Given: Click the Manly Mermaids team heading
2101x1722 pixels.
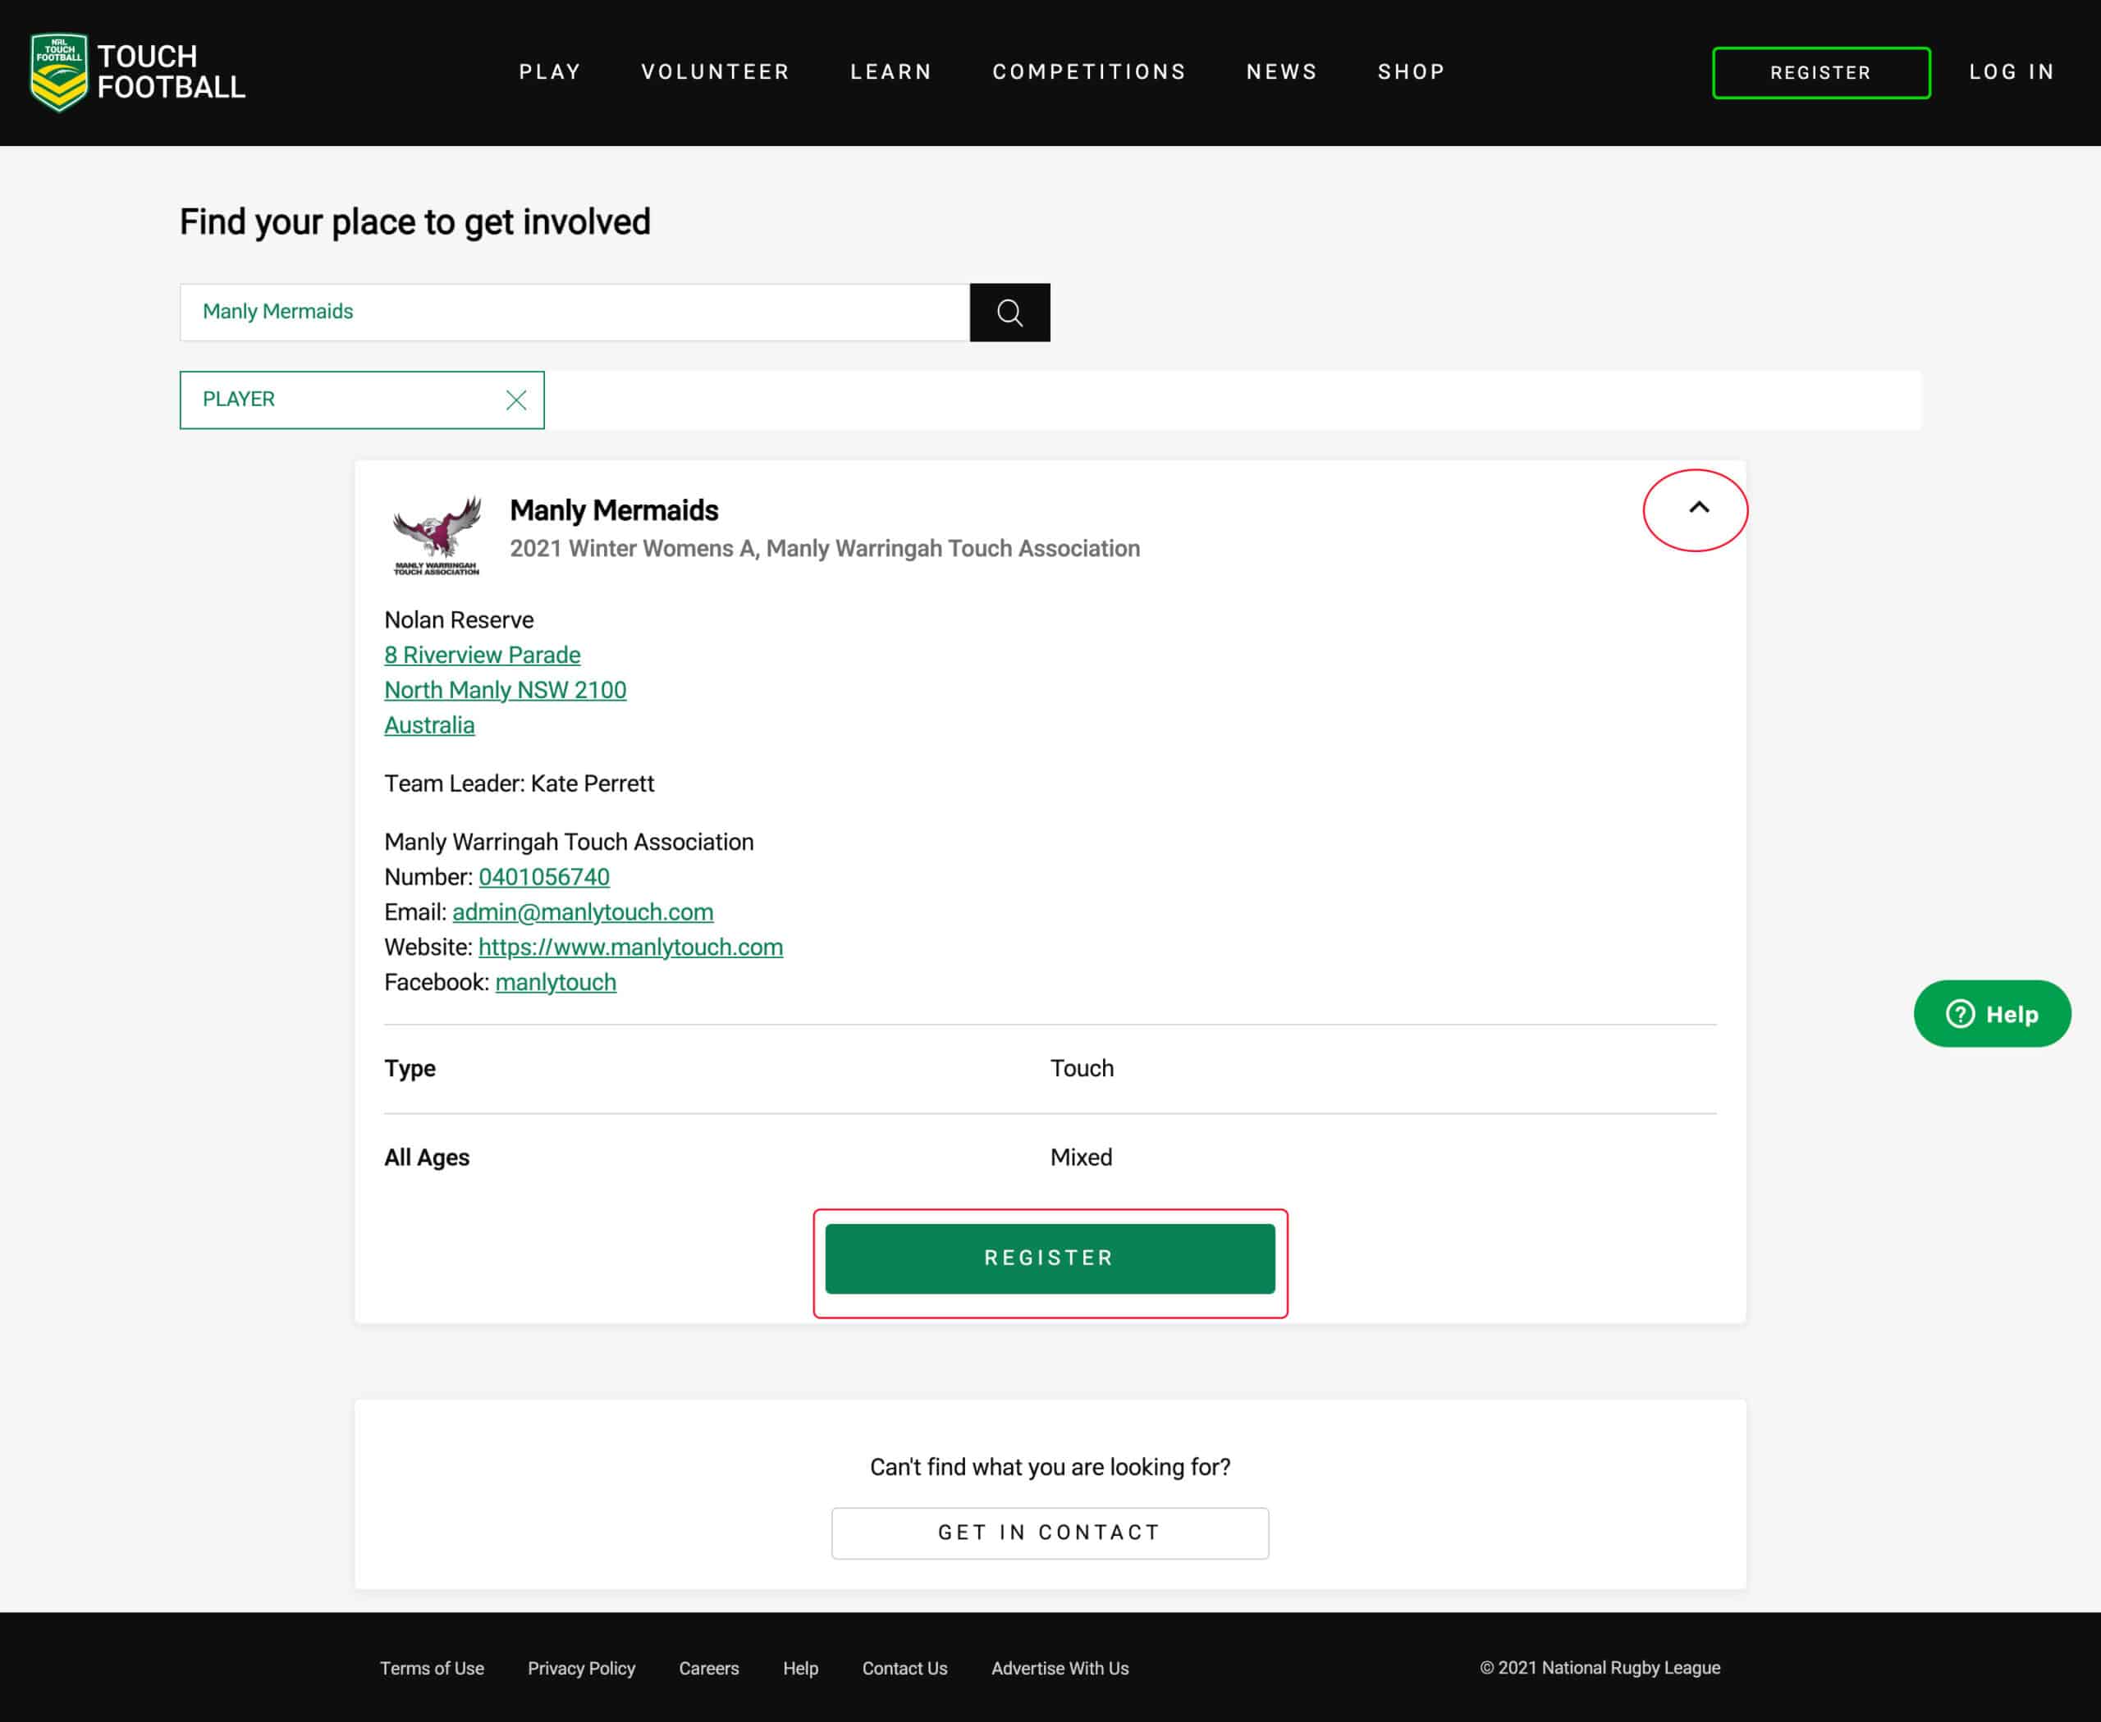Looking at the screenshot, I should (x=615, y=509).
